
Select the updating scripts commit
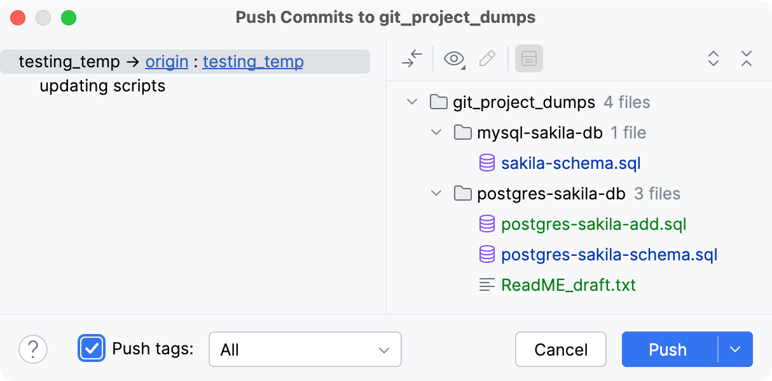pyautogui.click(x=102, y=85)
